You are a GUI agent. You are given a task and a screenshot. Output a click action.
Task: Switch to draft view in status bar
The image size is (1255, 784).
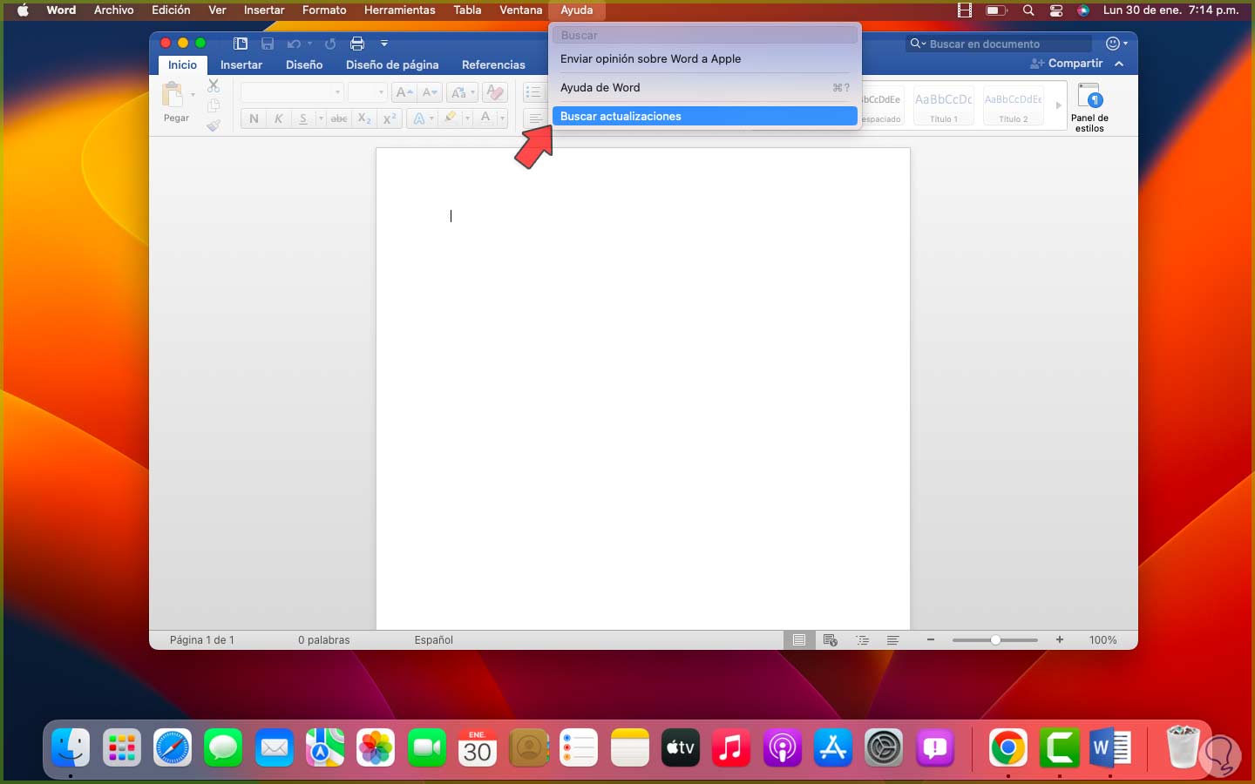click(893, 640)
